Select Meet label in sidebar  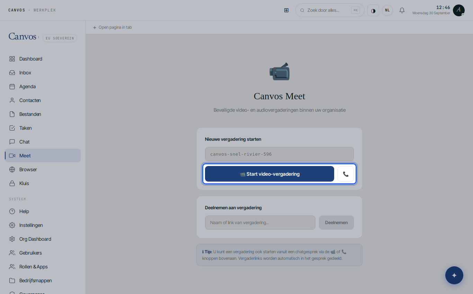click(25, 156)
